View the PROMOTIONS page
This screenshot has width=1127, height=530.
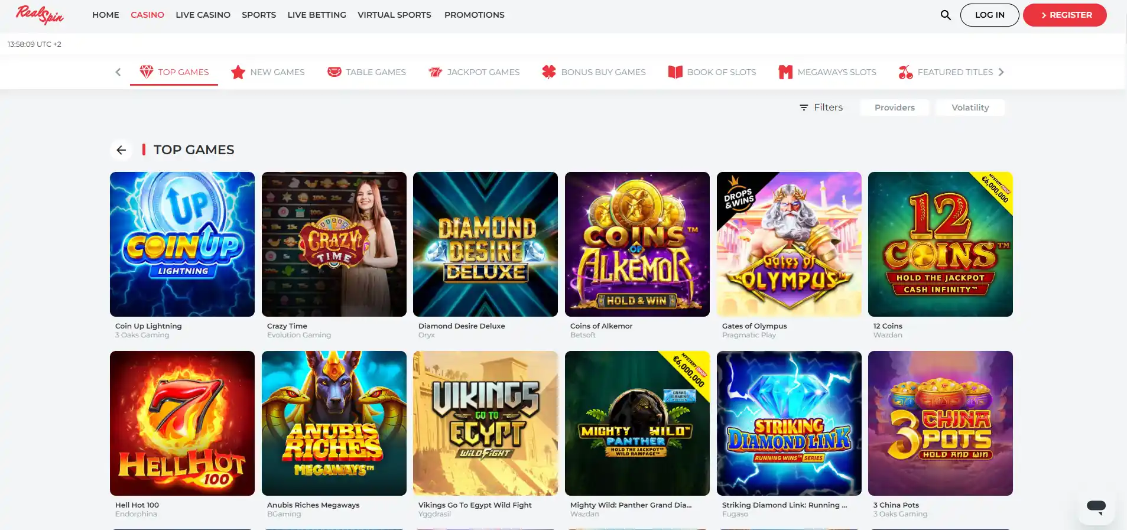click(x=475, y=15)
